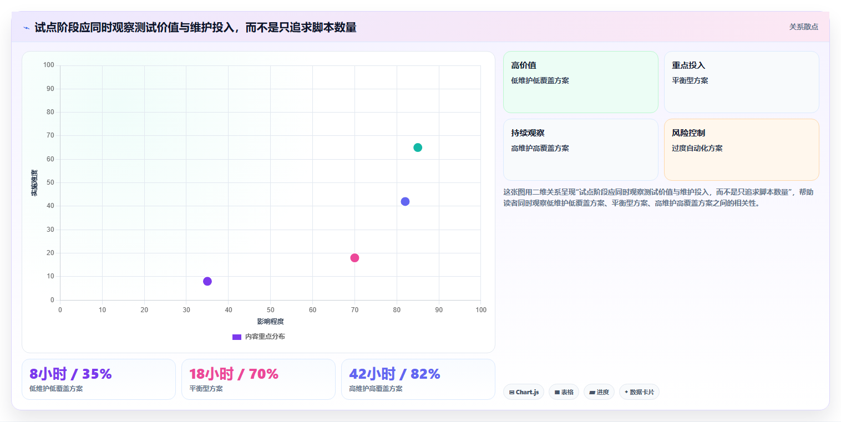841x422 pixels.
Task: Open the 持续观察 quadrant card
Action: click(580, 150)
